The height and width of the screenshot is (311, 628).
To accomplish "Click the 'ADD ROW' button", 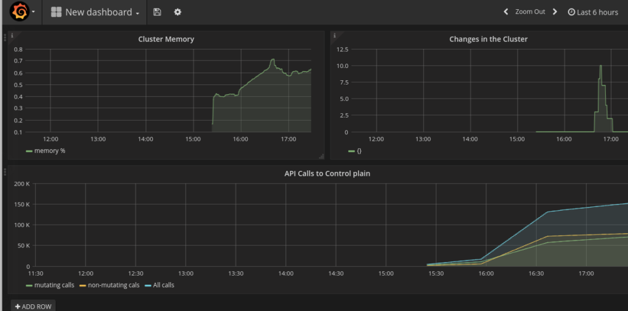I will [33, 306].
